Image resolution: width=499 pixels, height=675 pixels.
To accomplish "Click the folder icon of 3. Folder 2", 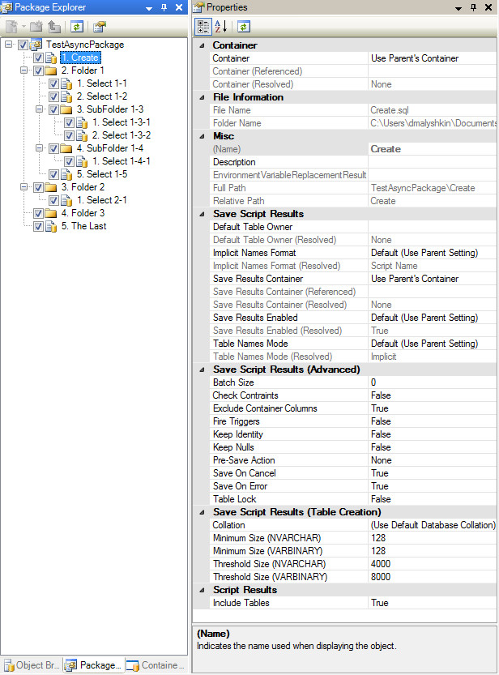I will (x=51, y=187).
